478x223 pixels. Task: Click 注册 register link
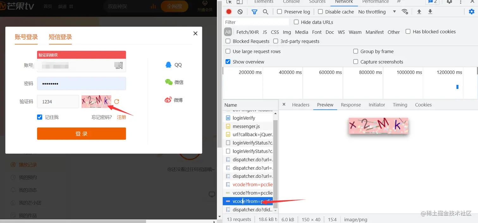[x=121, y=117]
